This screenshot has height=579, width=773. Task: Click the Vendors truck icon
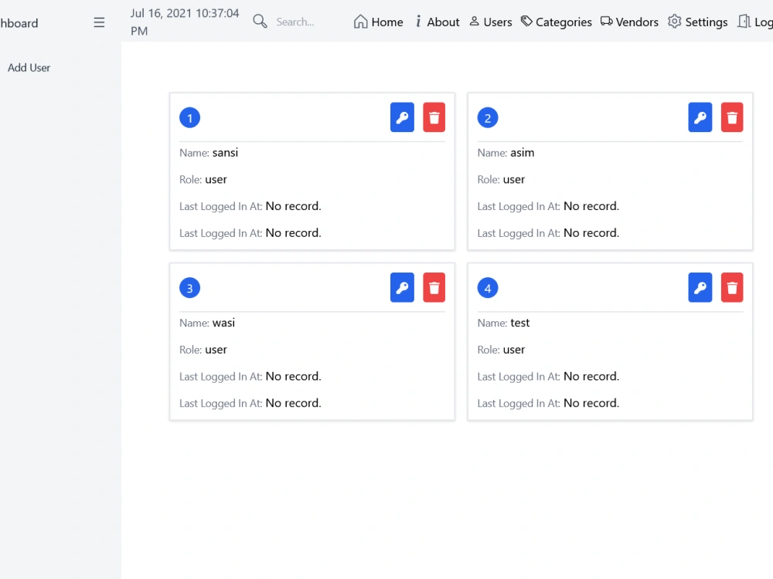606,21
